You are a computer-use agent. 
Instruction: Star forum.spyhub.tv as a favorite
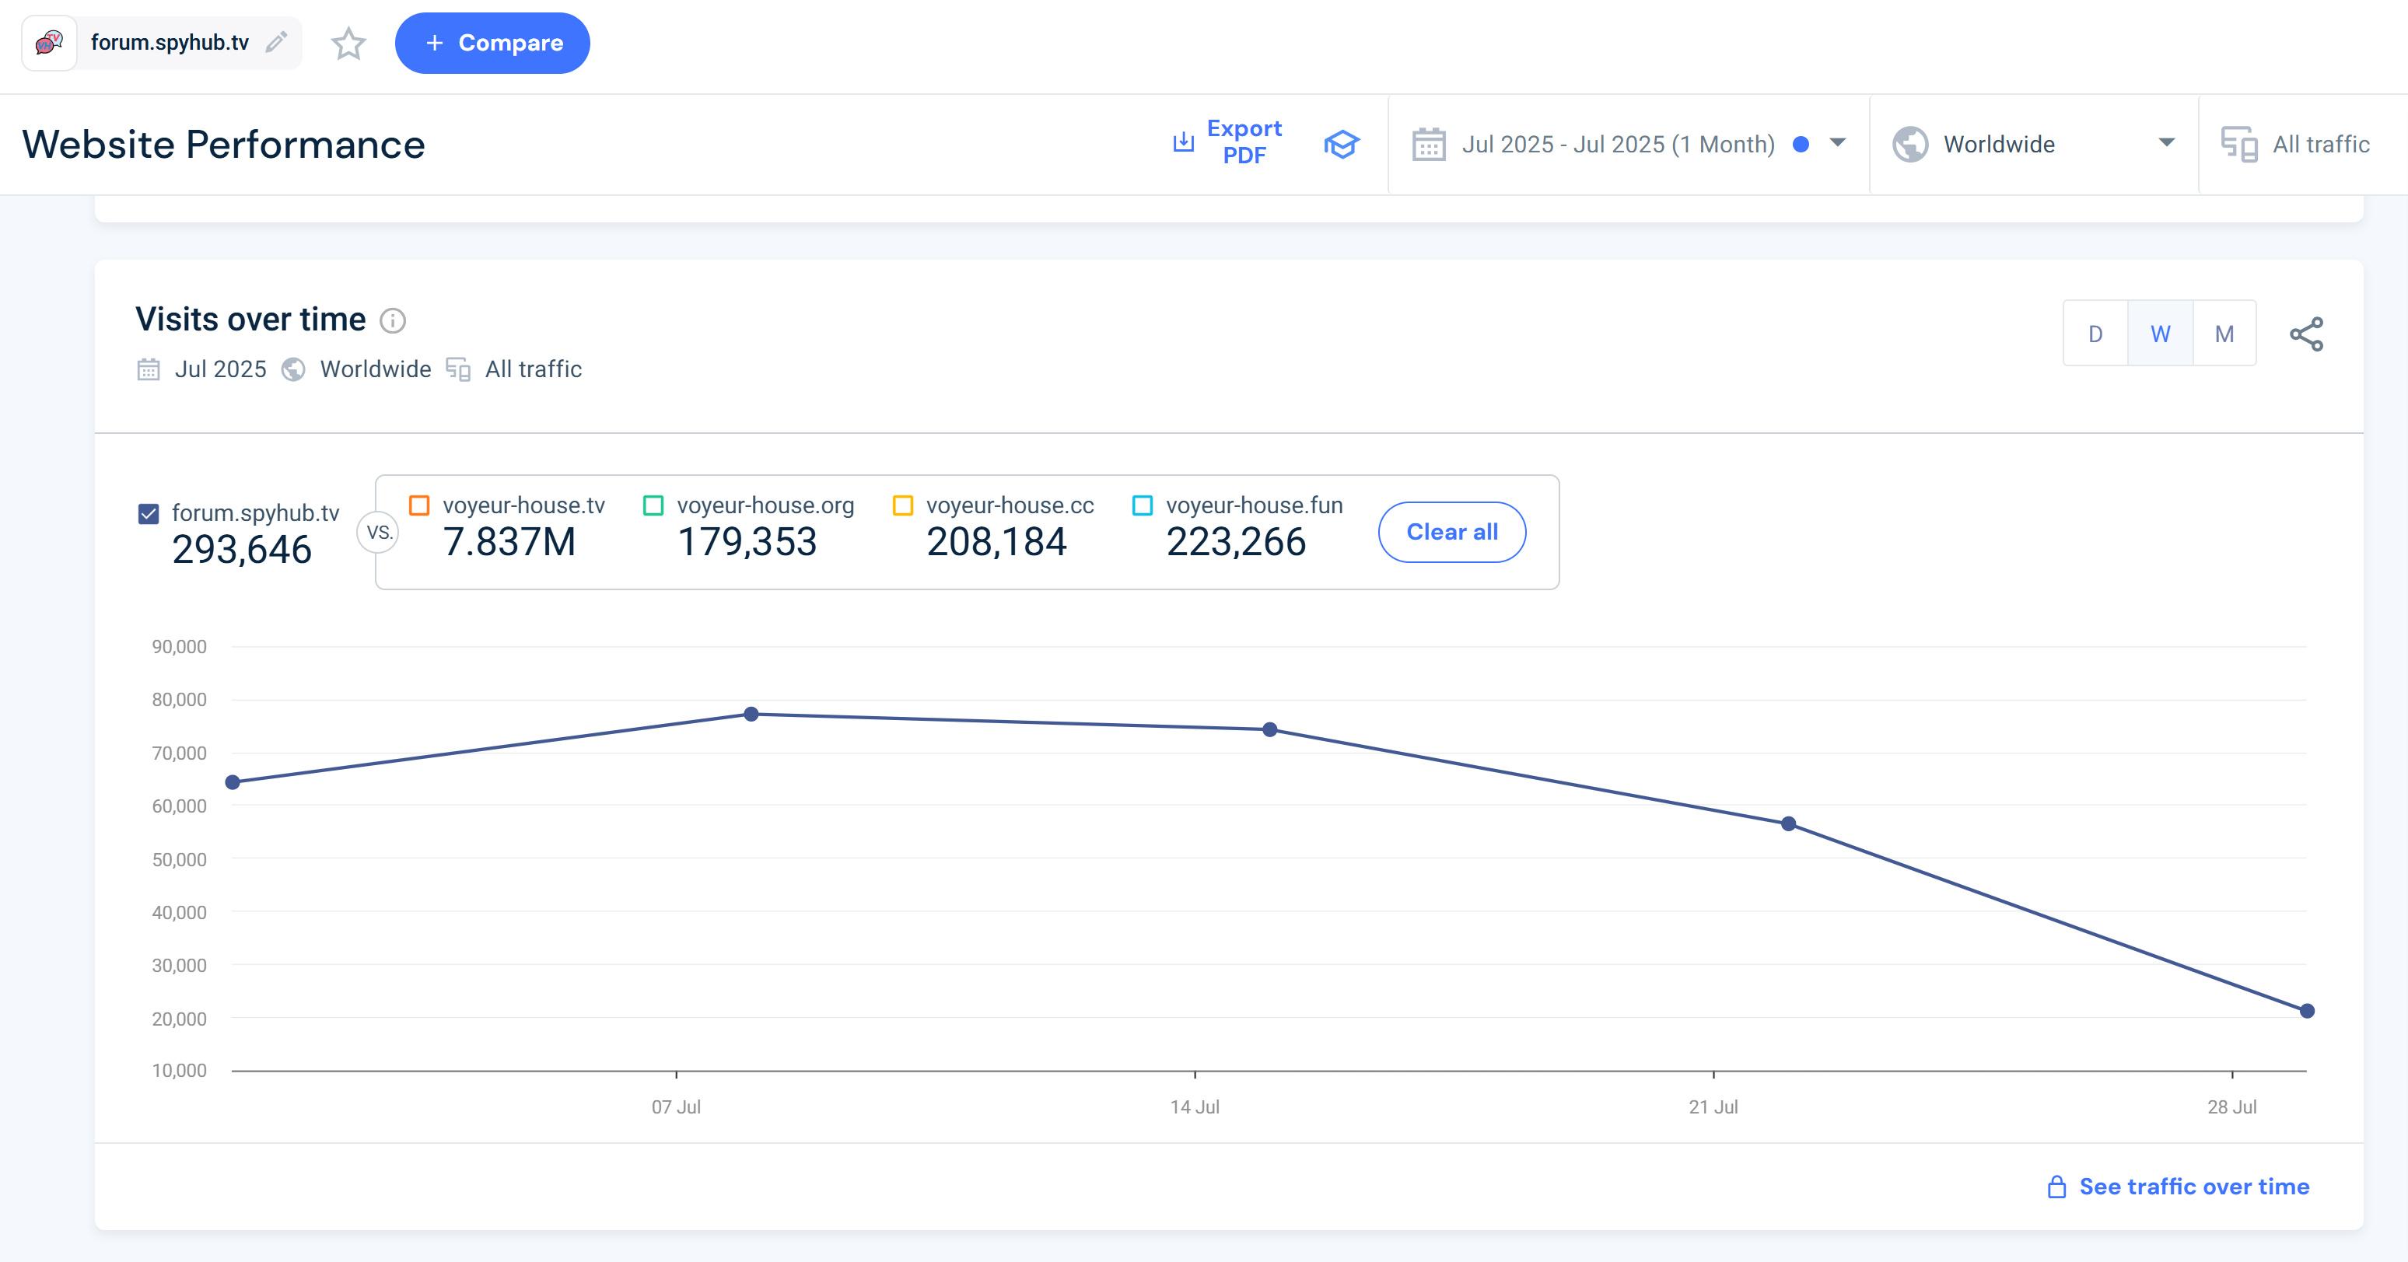[348, 43]
